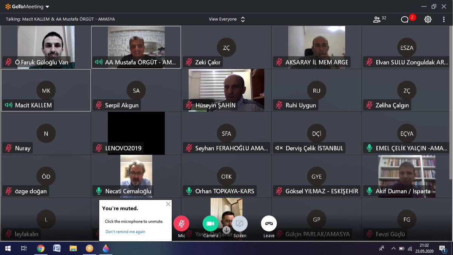Click the green mic icon of EMEL ÇELİK YALÇIN

(x=370, y=148)
